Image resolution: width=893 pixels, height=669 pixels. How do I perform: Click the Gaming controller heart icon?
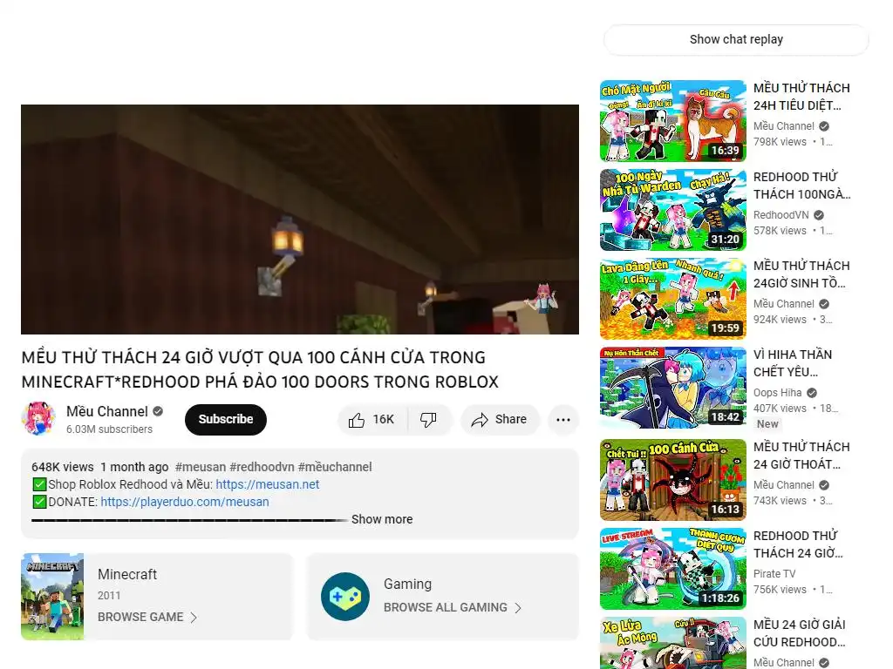click(345, 597)
